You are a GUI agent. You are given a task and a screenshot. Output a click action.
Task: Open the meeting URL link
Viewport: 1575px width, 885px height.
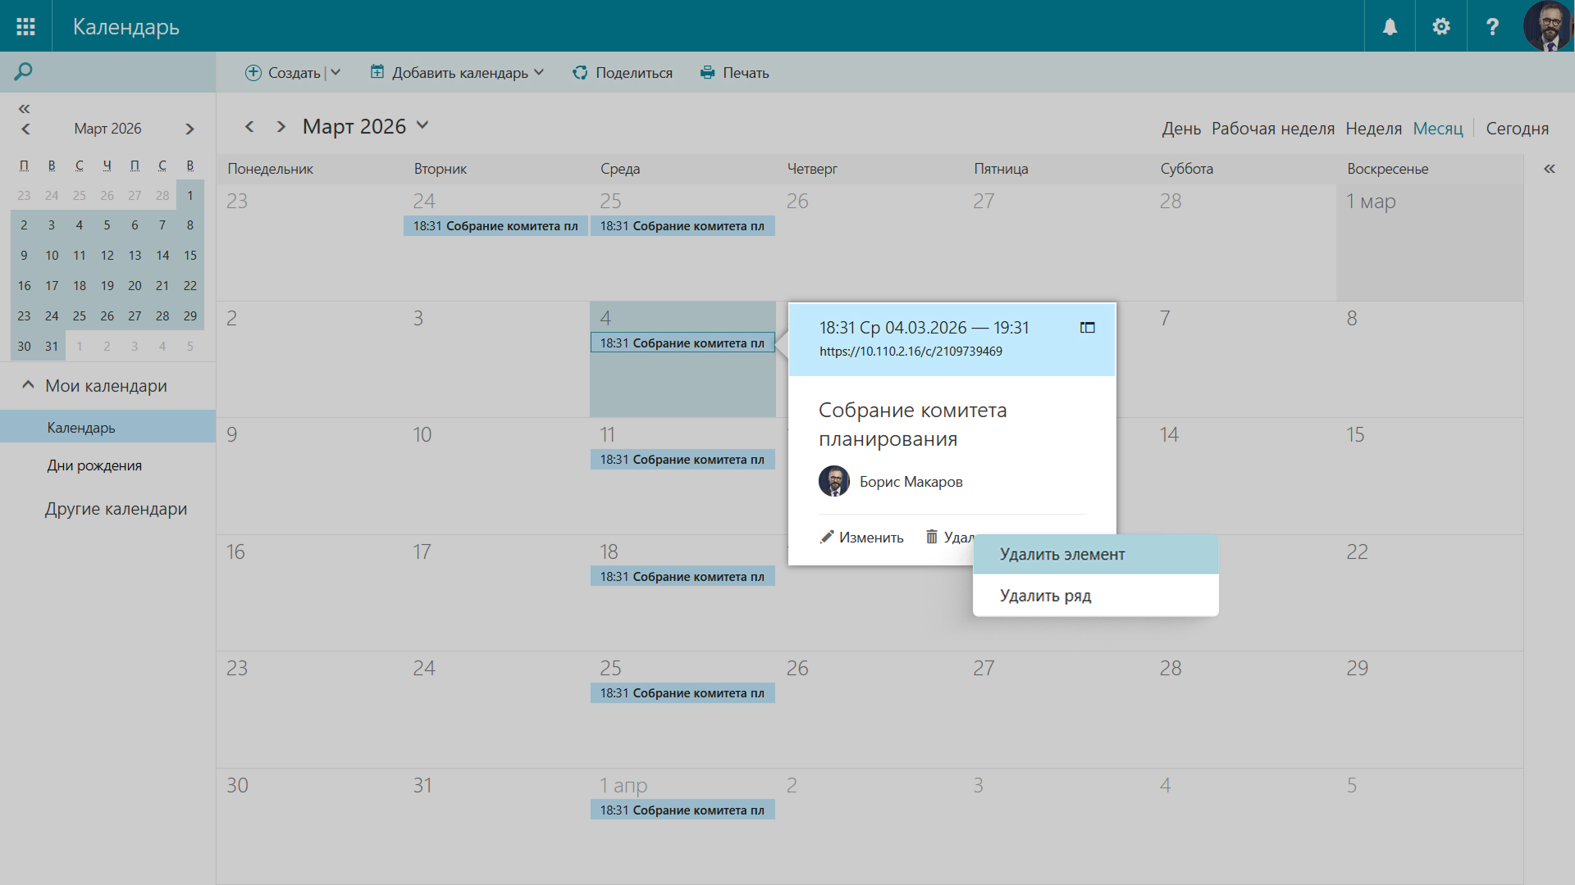(x=911, y=352)
